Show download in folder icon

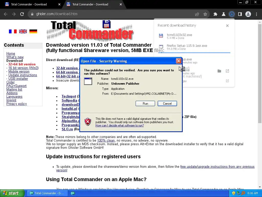pyautogui.click(x=219, y=71)
